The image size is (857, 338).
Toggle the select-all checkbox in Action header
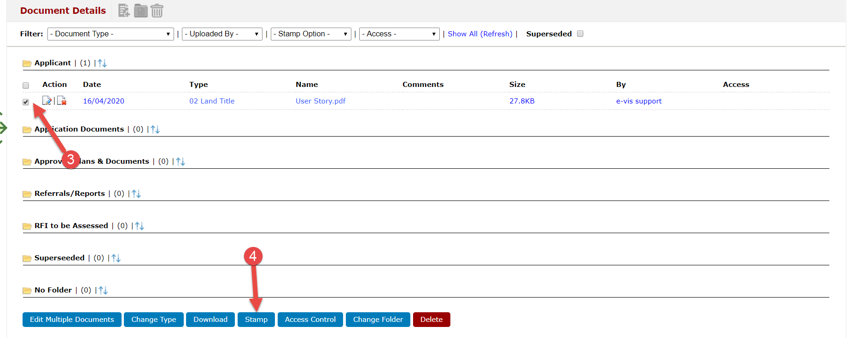tap(26, 86)
